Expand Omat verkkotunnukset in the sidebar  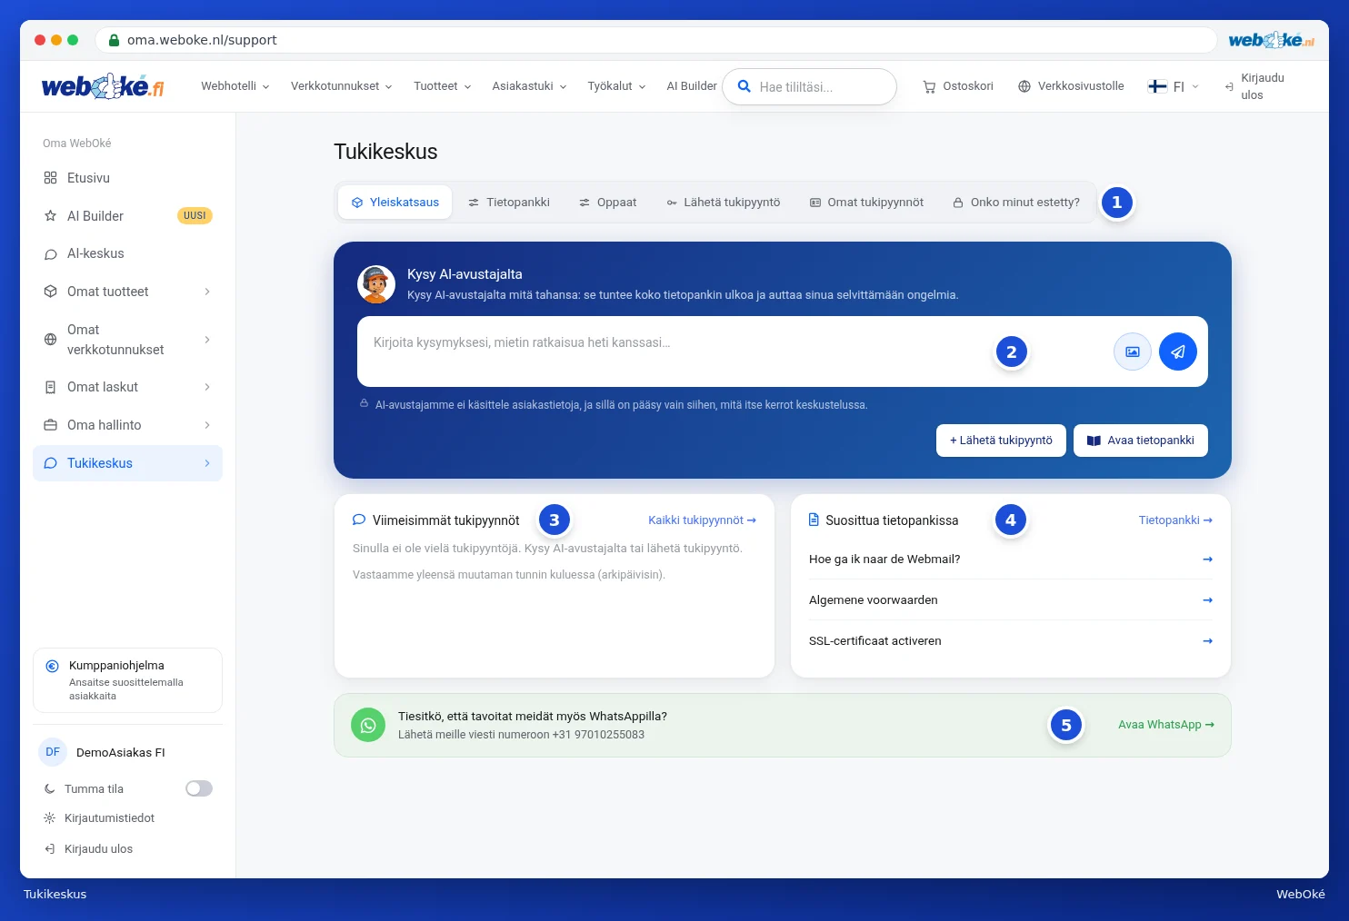[128, 340]
